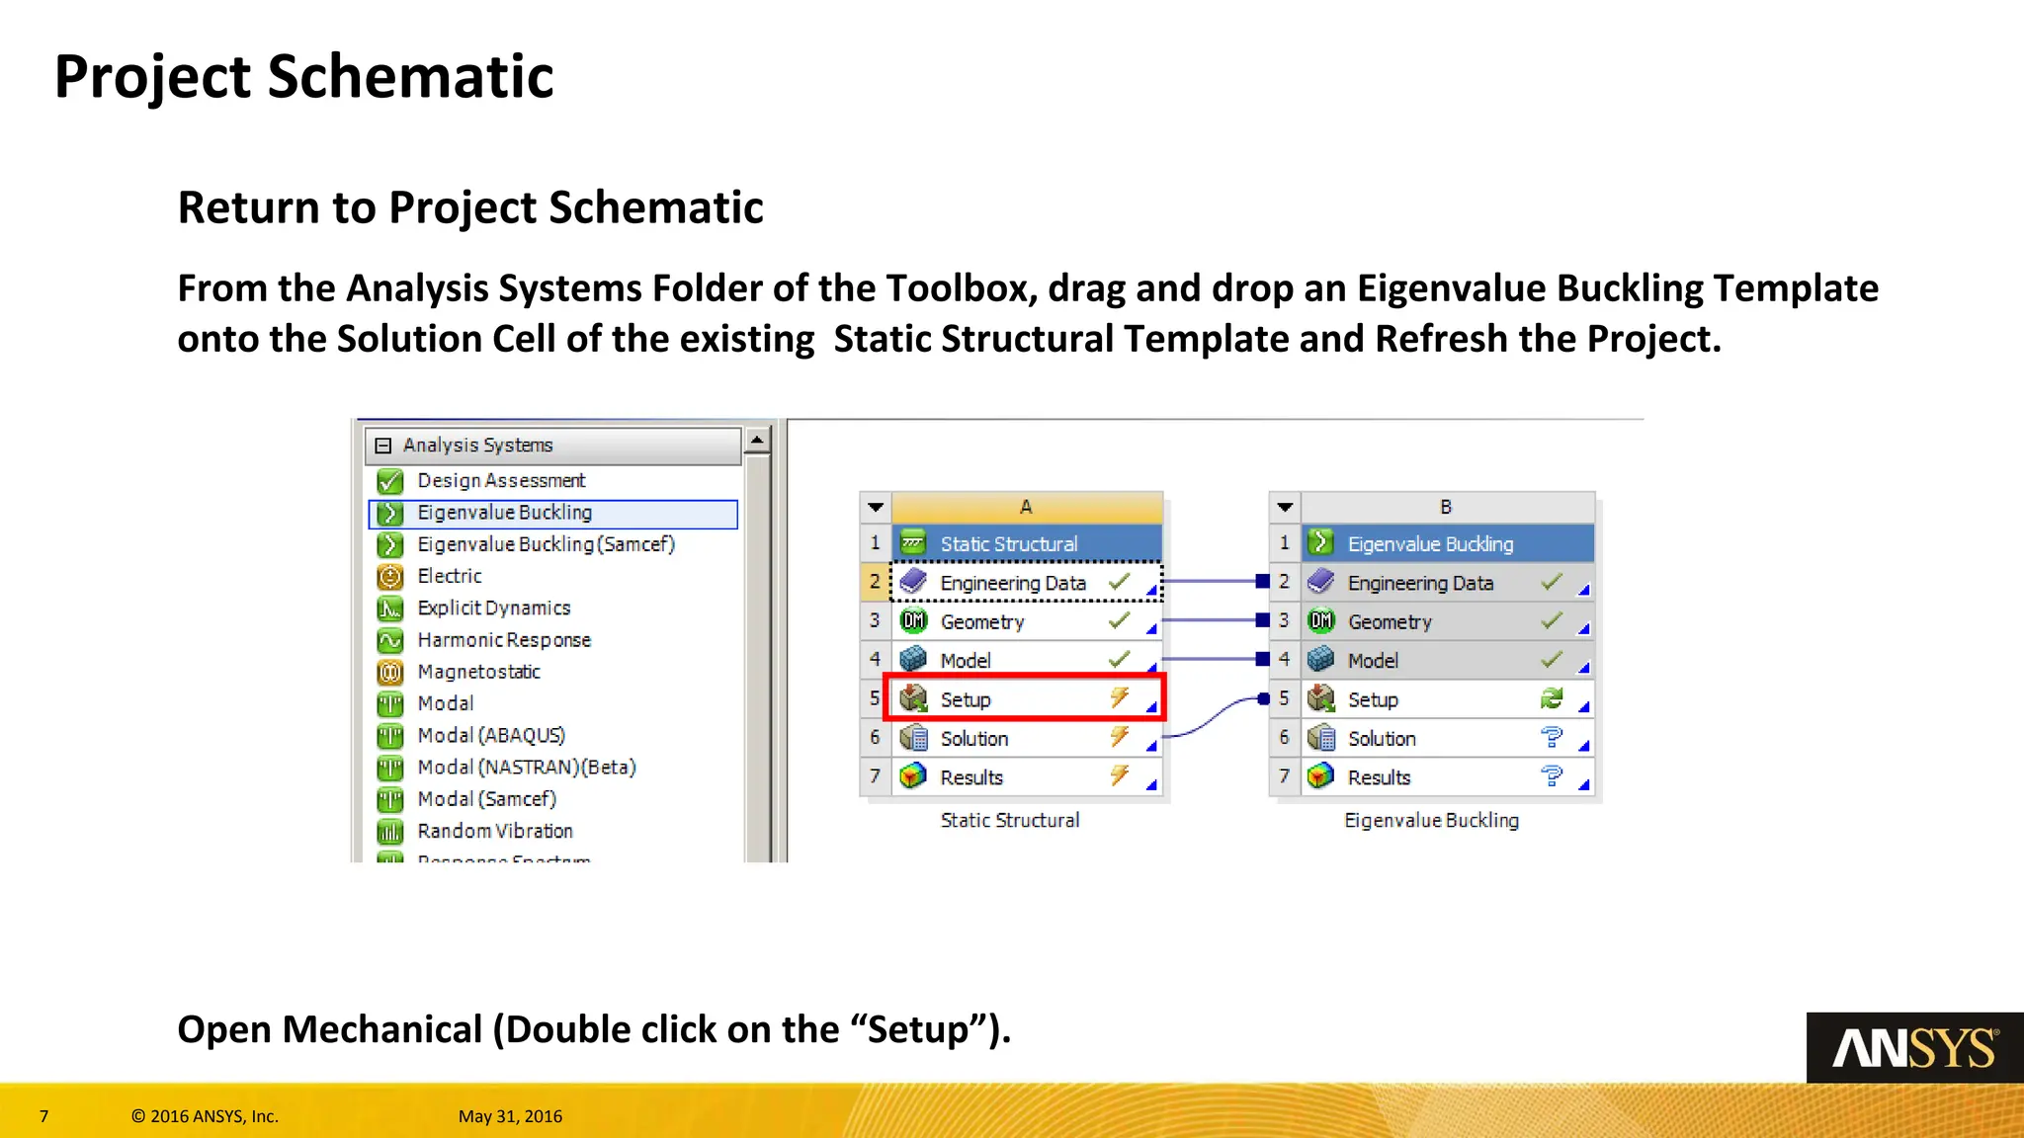The image size is (2024, 1138).
Task: Click the Results icon in system B
Action: [1320, 777]
